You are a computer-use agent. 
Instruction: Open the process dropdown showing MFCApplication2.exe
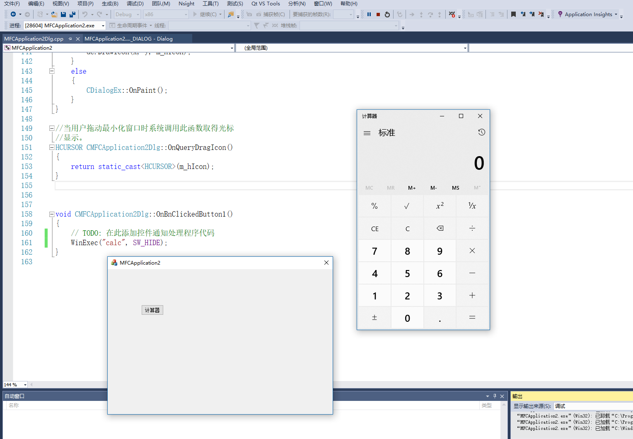(x=103, y=26)
